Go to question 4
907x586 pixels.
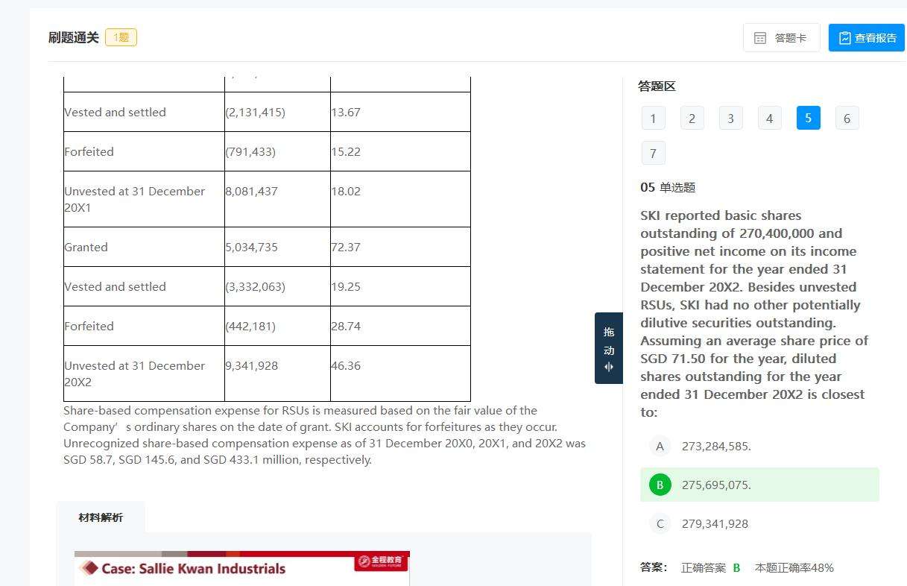(x=769, y=118)
